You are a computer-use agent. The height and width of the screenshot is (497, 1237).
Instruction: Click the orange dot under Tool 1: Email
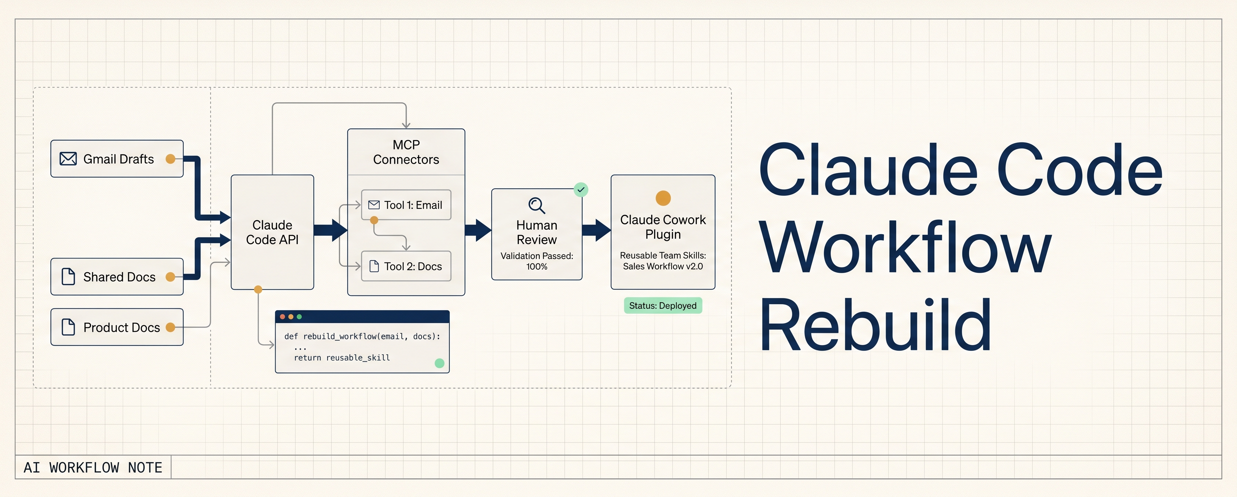pos(374,220)
